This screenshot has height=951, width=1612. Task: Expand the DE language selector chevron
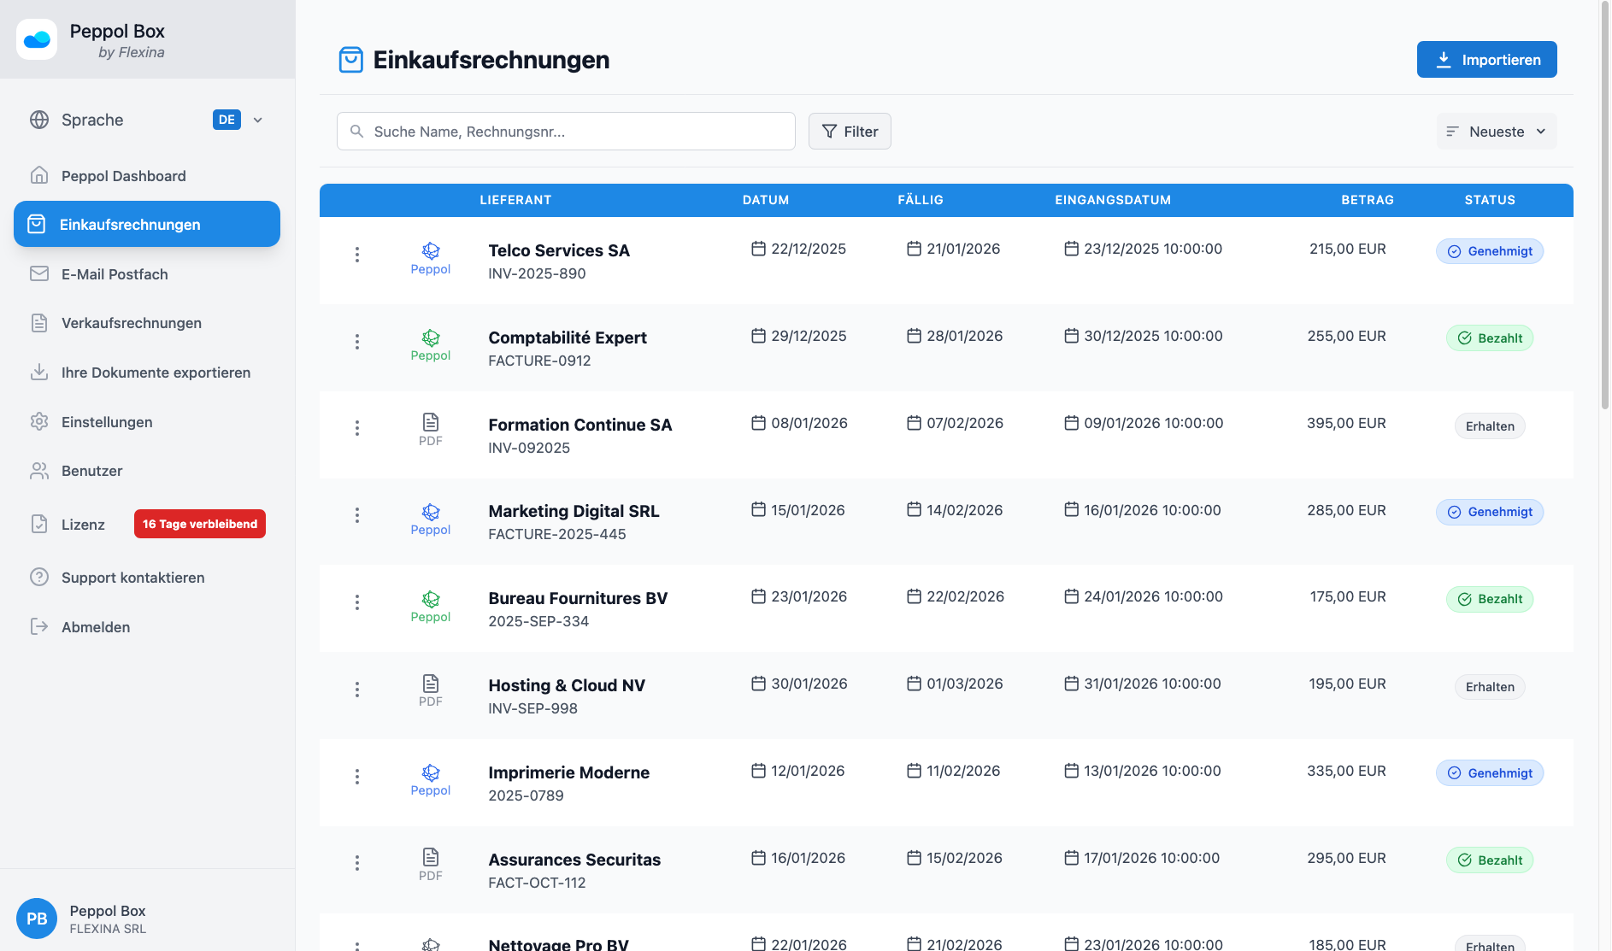coord(257,120)
